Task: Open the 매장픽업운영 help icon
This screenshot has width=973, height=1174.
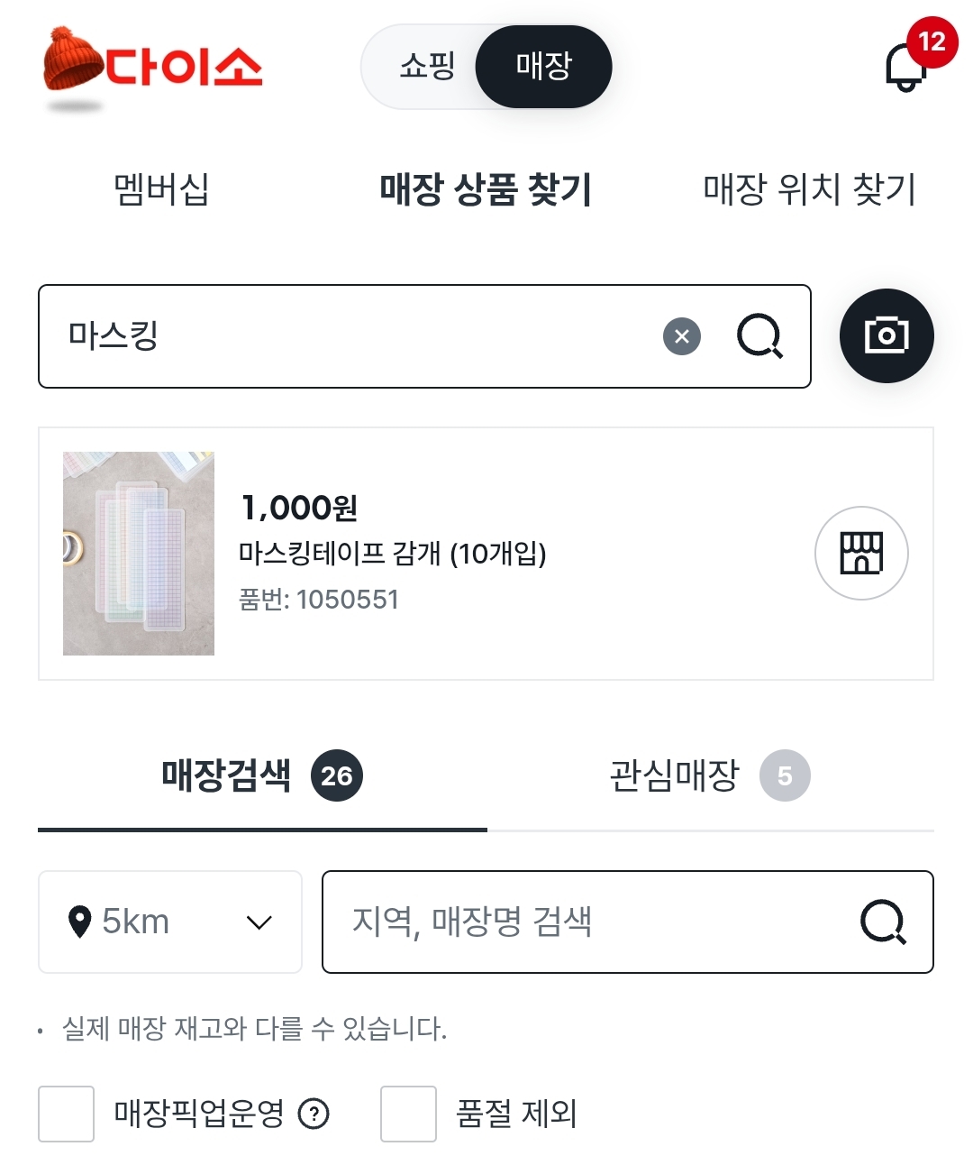Action: 314,1114
